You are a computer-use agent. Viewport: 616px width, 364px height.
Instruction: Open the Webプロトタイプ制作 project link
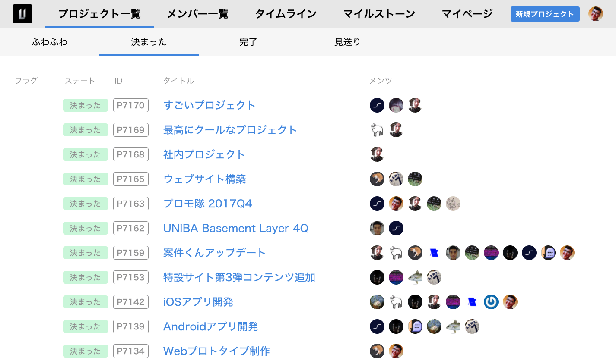(x=216, y=351)
